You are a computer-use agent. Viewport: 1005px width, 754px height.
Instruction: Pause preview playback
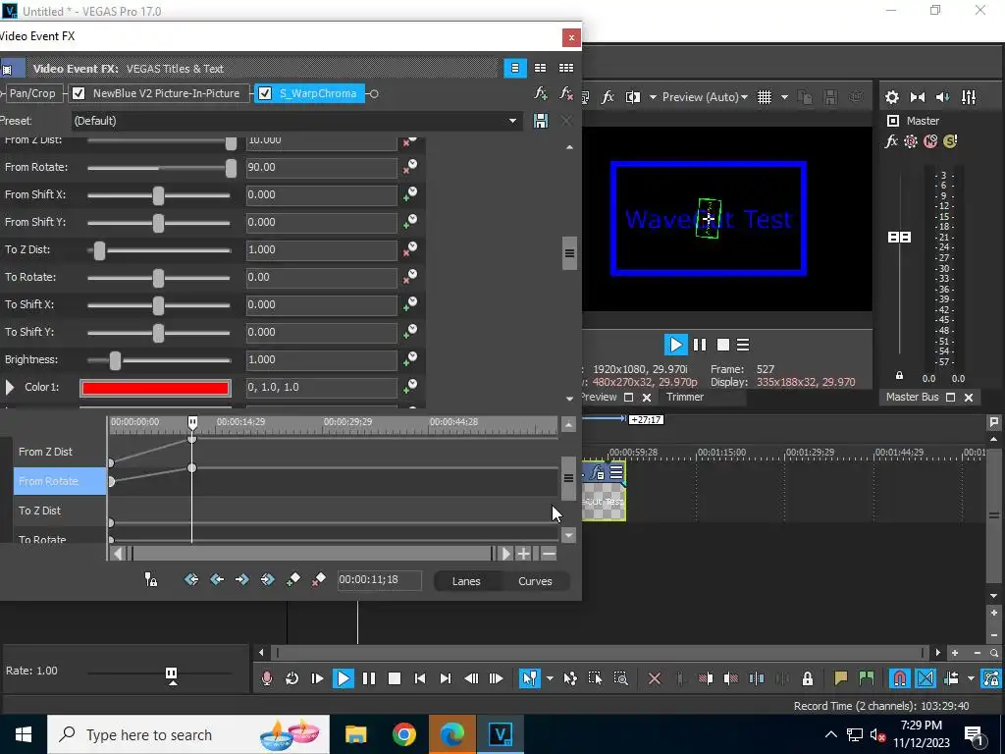point(700,345)
